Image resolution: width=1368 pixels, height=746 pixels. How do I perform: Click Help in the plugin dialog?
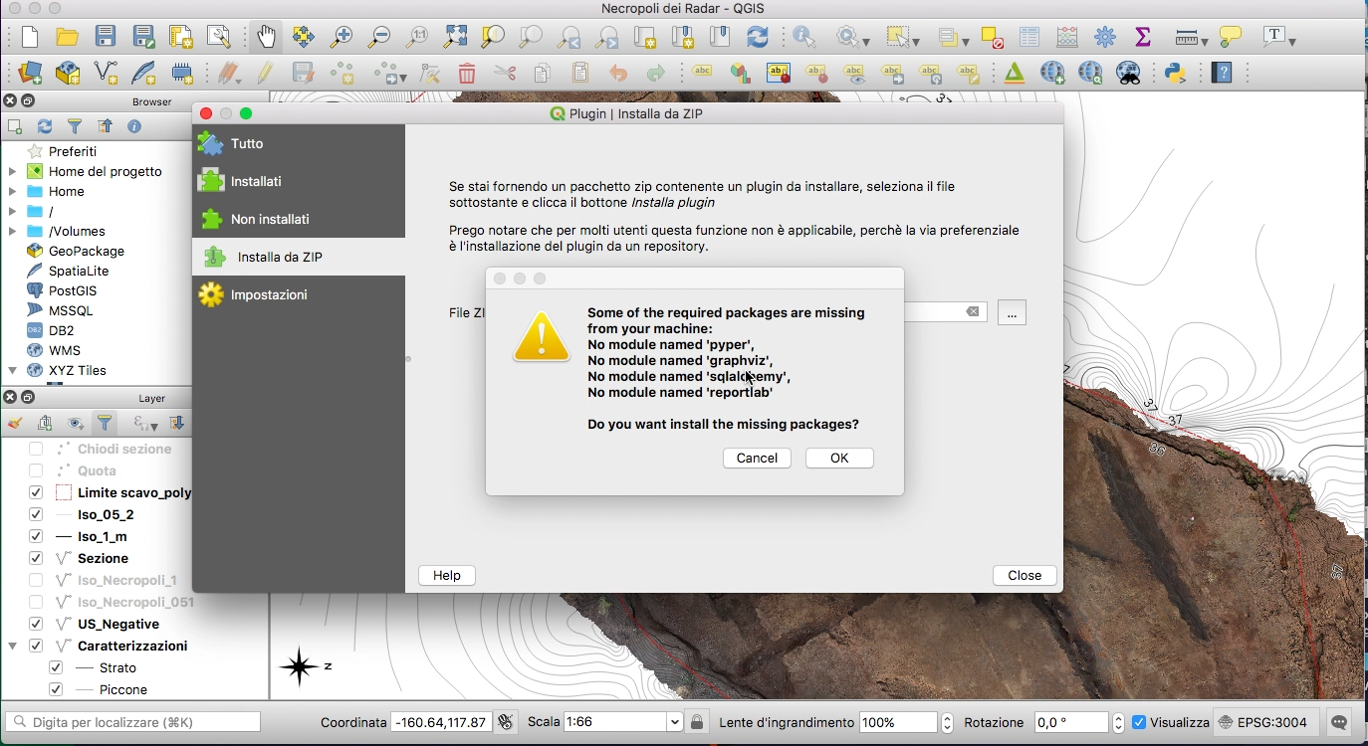pyautogui.click(x=446, y=575)
